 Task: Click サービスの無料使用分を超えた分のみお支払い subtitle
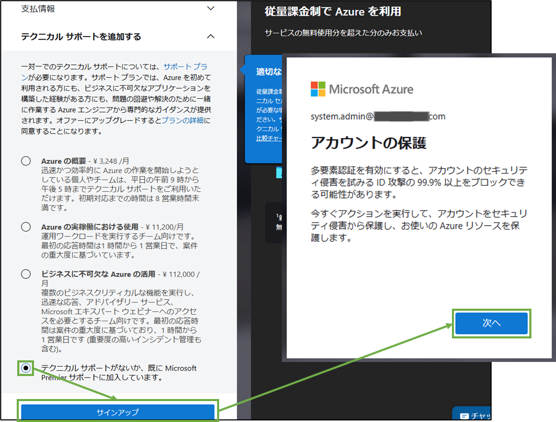coord(343,33)
